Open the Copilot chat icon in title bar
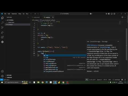 [x=91, y=14]
